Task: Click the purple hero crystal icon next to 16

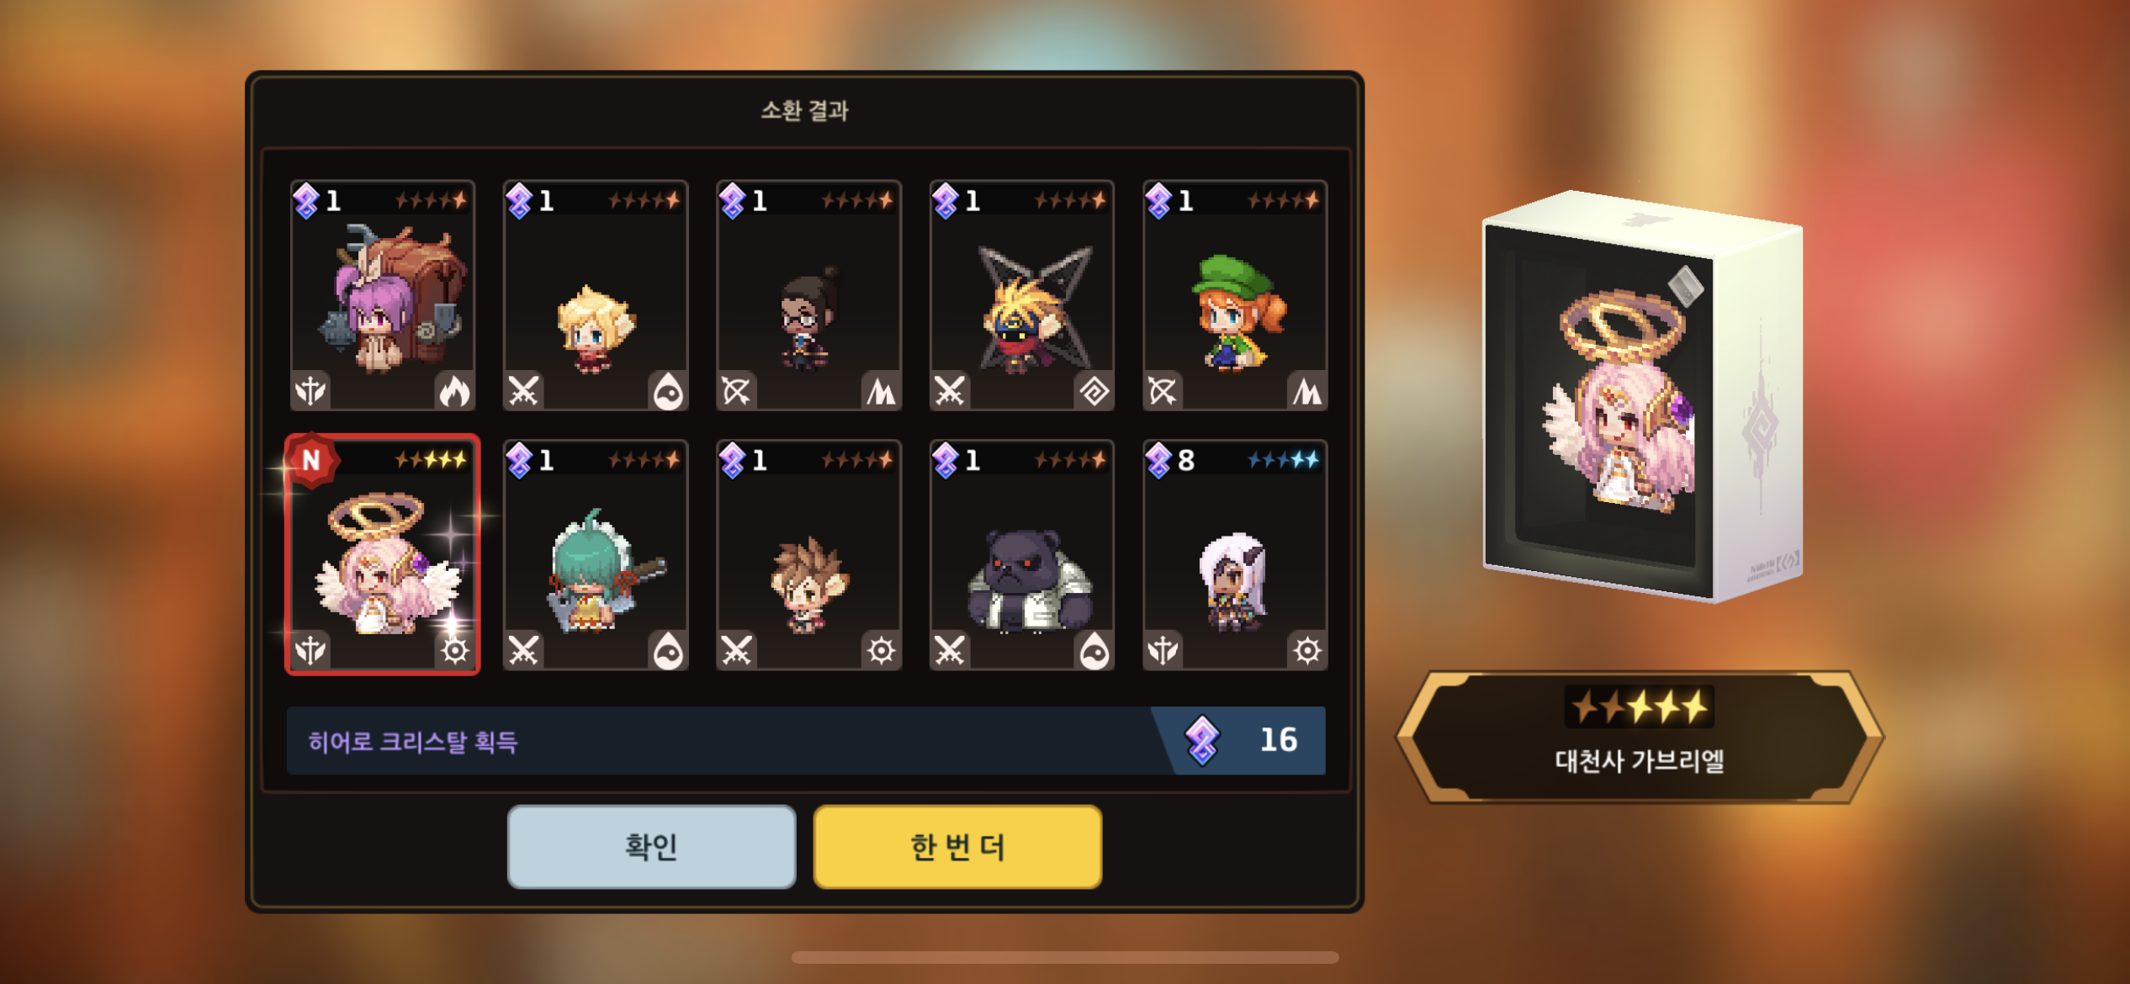Action: (1203, 740)
